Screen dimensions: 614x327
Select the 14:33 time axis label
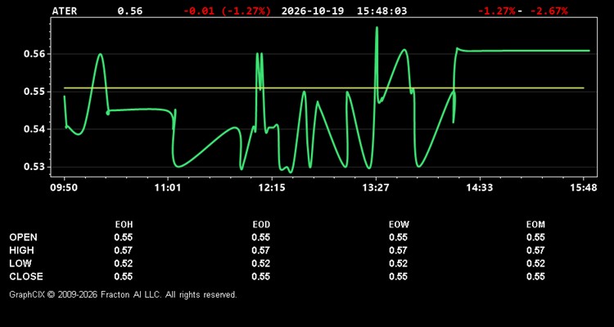pos(479,188)
